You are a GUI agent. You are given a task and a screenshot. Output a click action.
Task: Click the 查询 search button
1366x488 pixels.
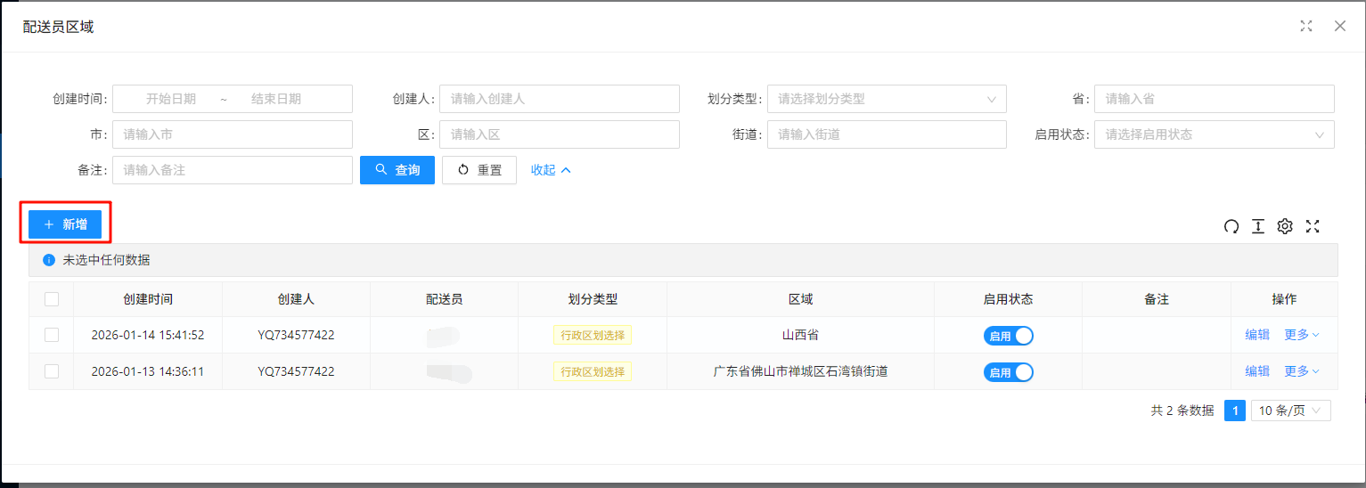[397, 170]
